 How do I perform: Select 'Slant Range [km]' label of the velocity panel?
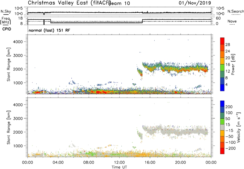[x=9, y=128]
